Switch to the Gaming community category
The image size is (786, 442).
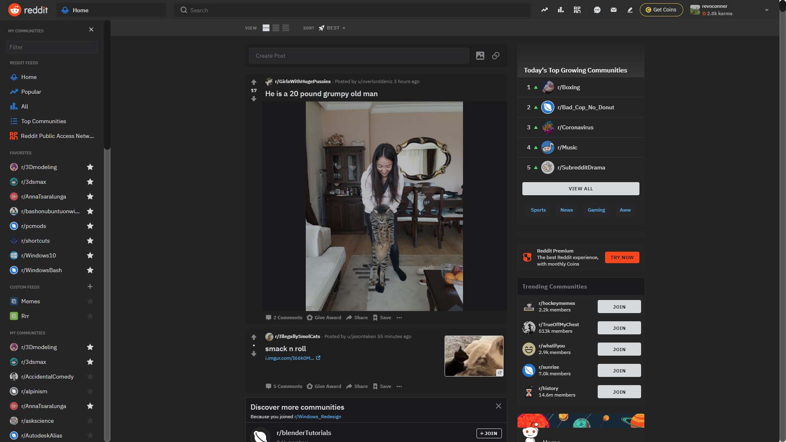[596, 210]
